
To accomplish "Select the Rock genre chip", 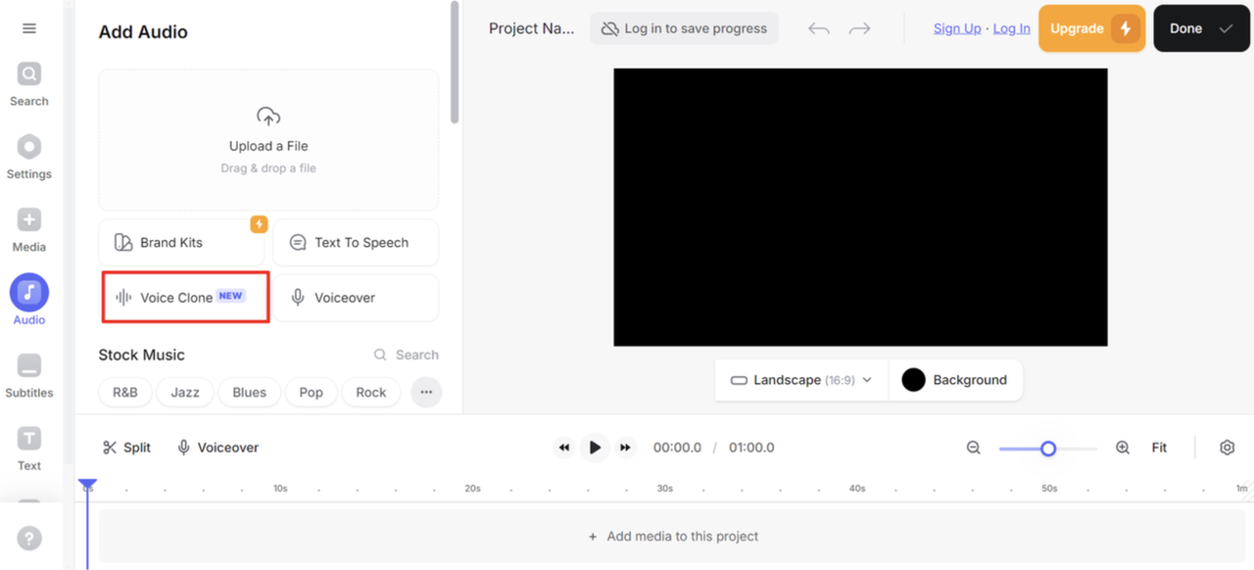I will (371, 392).
